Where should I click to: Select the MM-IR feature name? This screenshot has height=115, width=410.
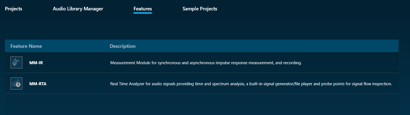point(36,63)
